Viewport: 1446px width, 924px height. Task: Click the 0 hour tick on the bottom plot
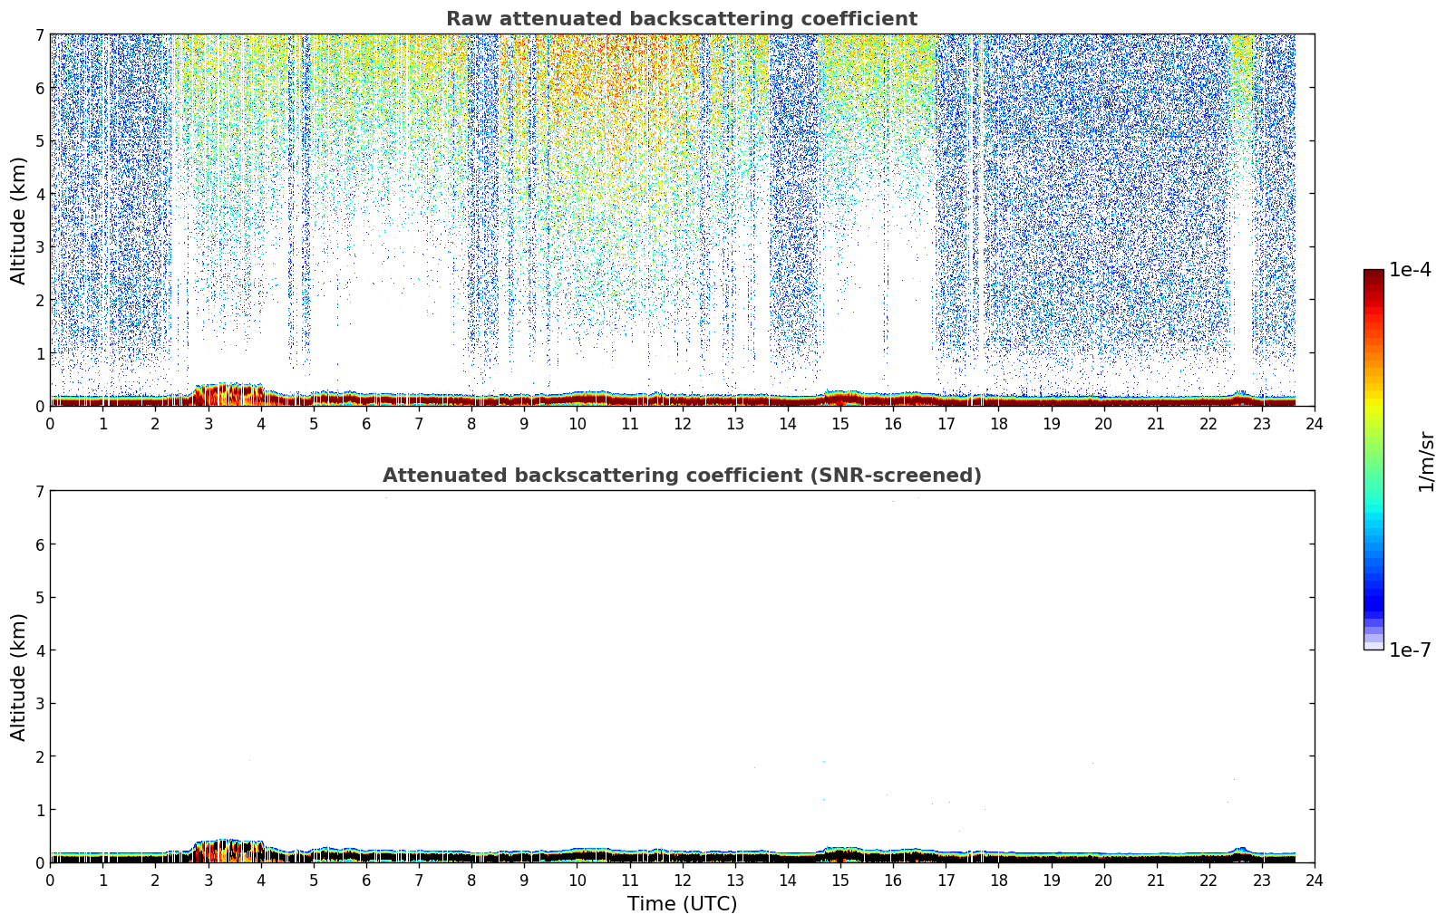[x=50, y=880]
